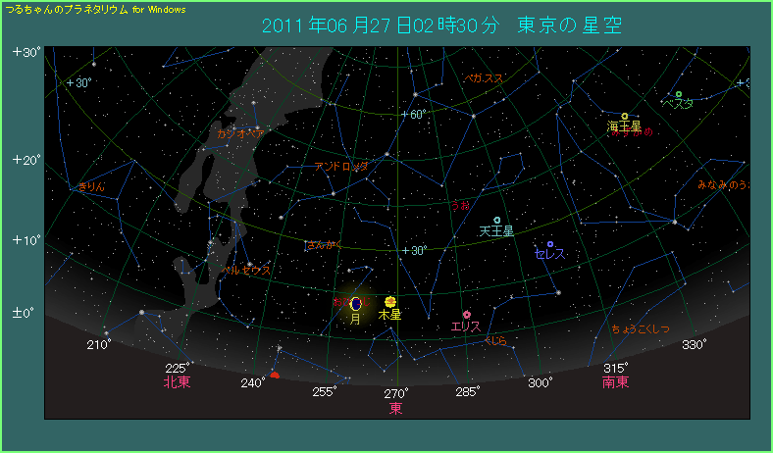The height and width of the screenshot is (453, 773).
Task: Select the 南東 direction label
Action: [615, 382]
